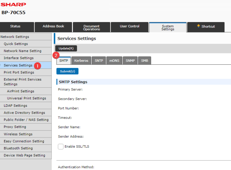The width and height of the screenshot is (231, 170).
Task: Enable the SSL/TLS checkbox
Action: pyautogui.click(x=61, y=146)
